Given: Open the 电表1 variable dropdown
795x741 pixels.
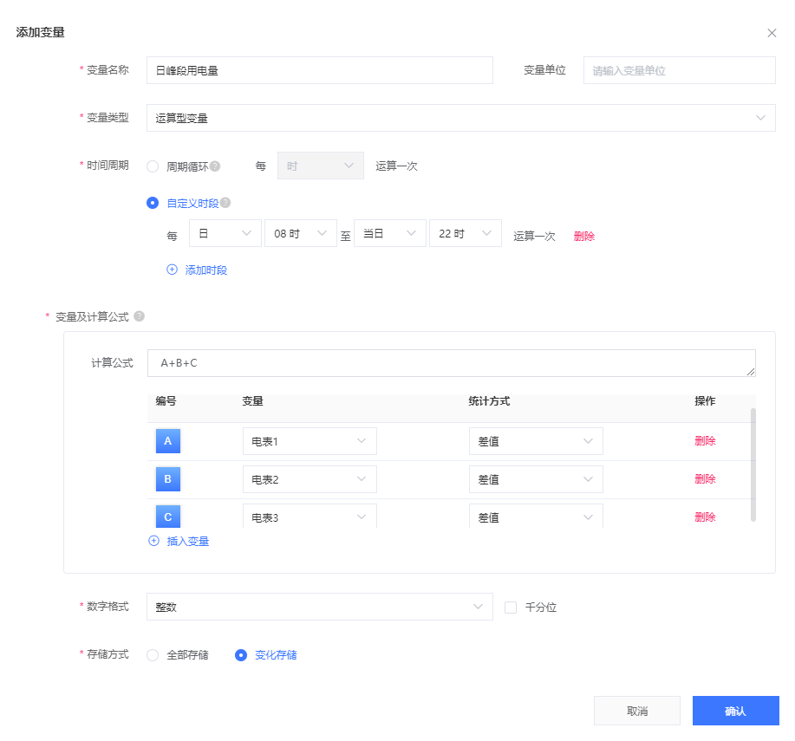Looking at the screenshot, I should pos(310,441).
